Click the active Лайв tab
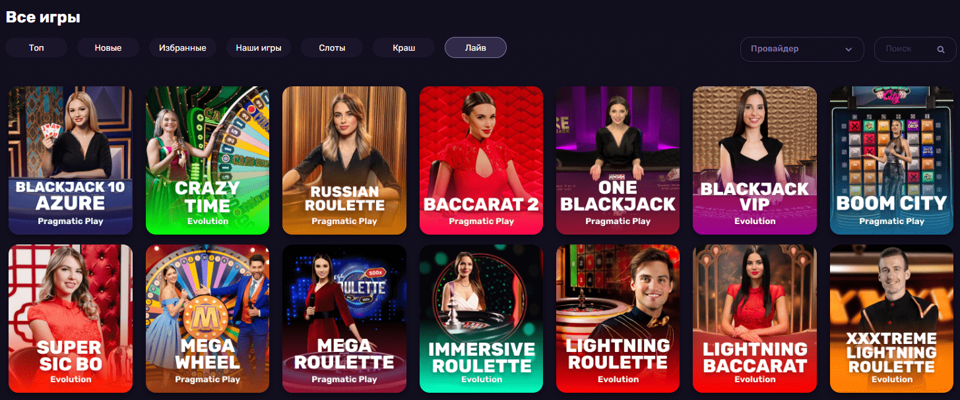This screenshot has height=400, width=960. coord(476,47)
